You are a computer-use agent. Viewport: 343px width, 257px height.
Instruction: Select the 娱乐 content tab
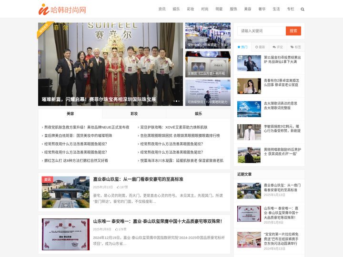[x=198, y=114]
